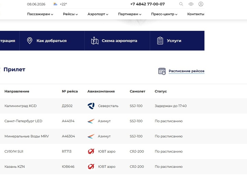This screenshot has width=247, height=189.
Task: Expand the Пассажирам menu
Action: coord(40,14)
